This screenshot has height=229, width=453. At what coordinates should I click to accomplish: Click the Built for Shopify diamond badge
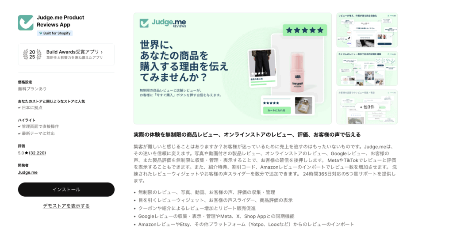pos(54,33)
